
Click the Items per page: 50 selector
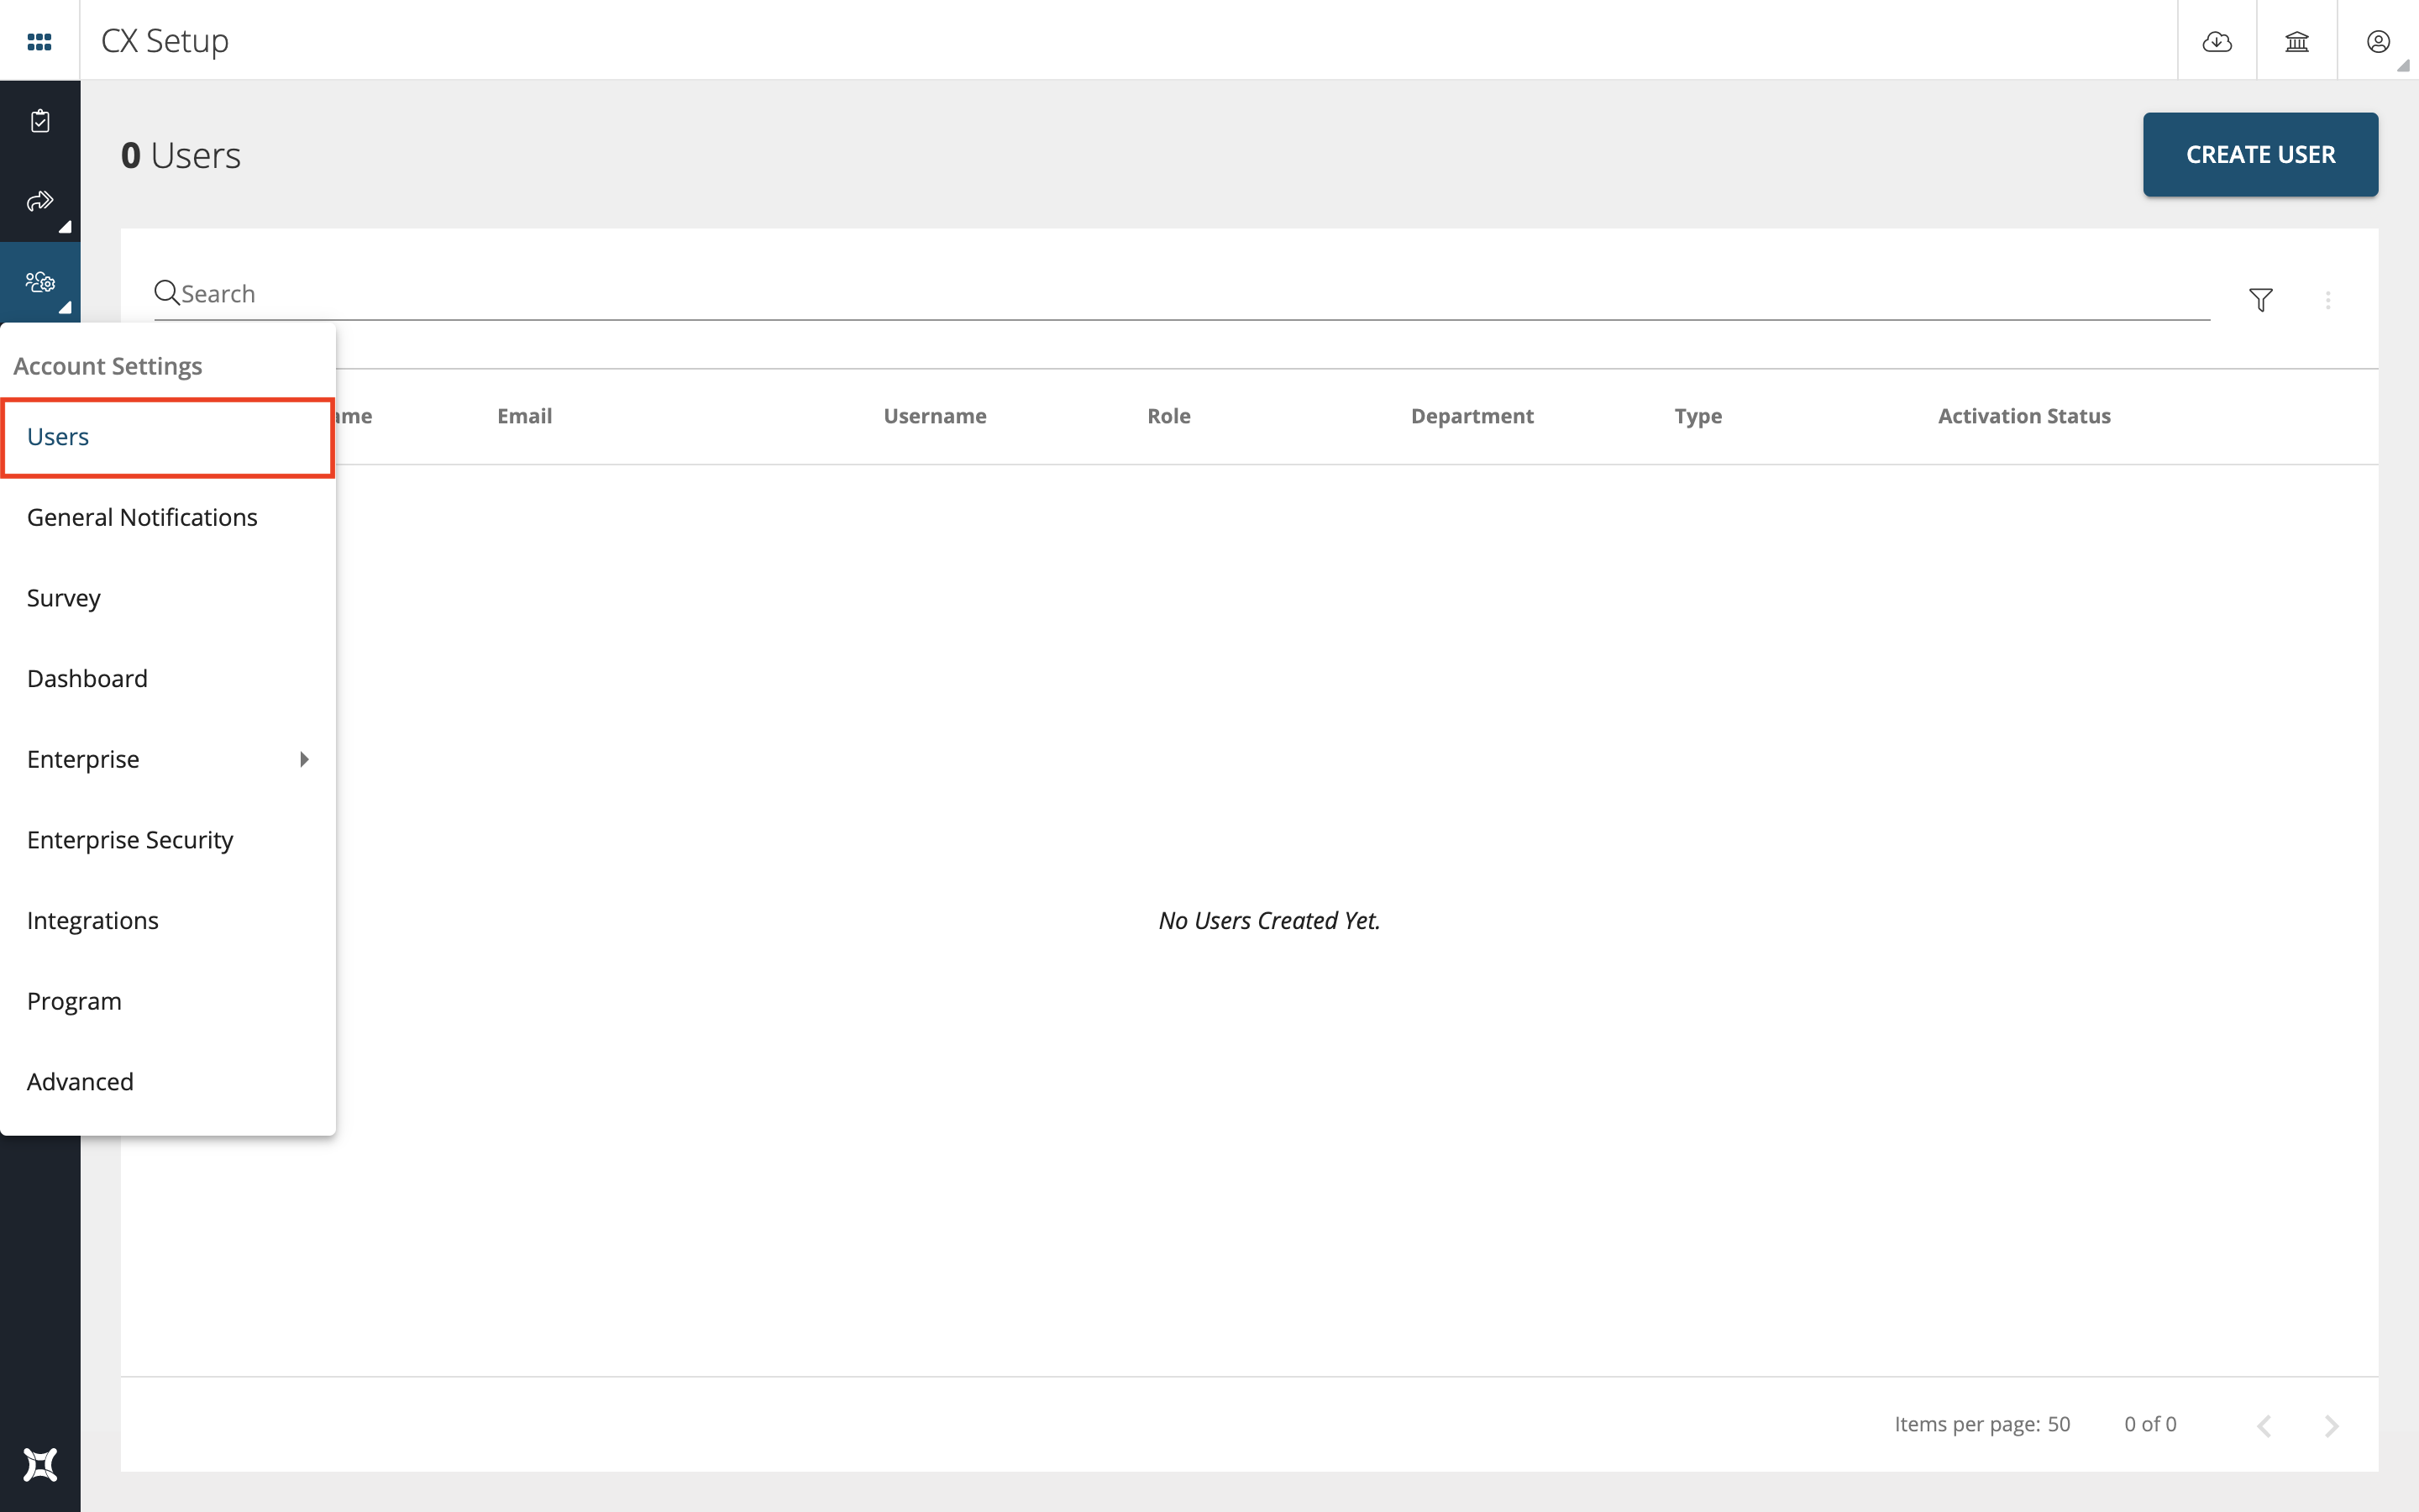1981,1424
